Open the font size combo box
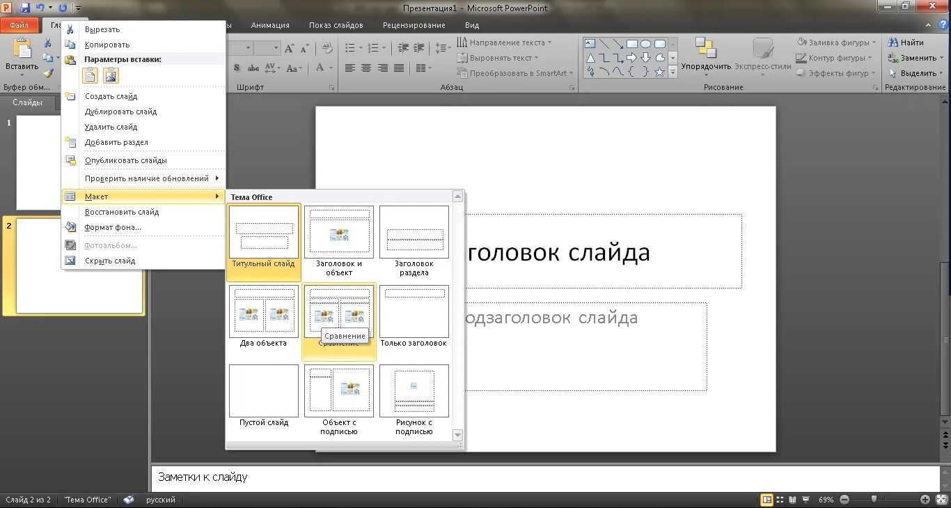This screenshot has height=508, width=951. coord(267,48)
